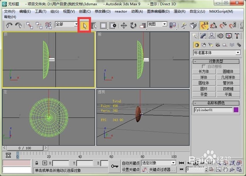Image resolution: width=246 pixels, height=176 pixels.
Task: Click the Redo arrow in the toolbar
Action: pos(18,25)
